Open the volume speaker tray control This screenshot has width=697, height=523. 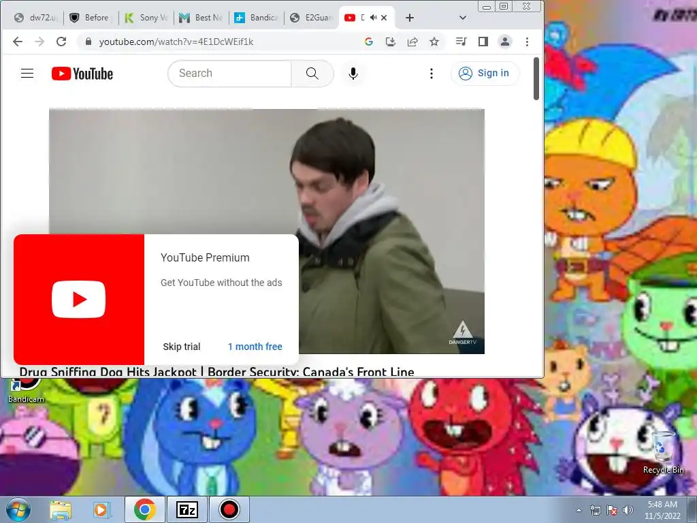tap(628, 510)
